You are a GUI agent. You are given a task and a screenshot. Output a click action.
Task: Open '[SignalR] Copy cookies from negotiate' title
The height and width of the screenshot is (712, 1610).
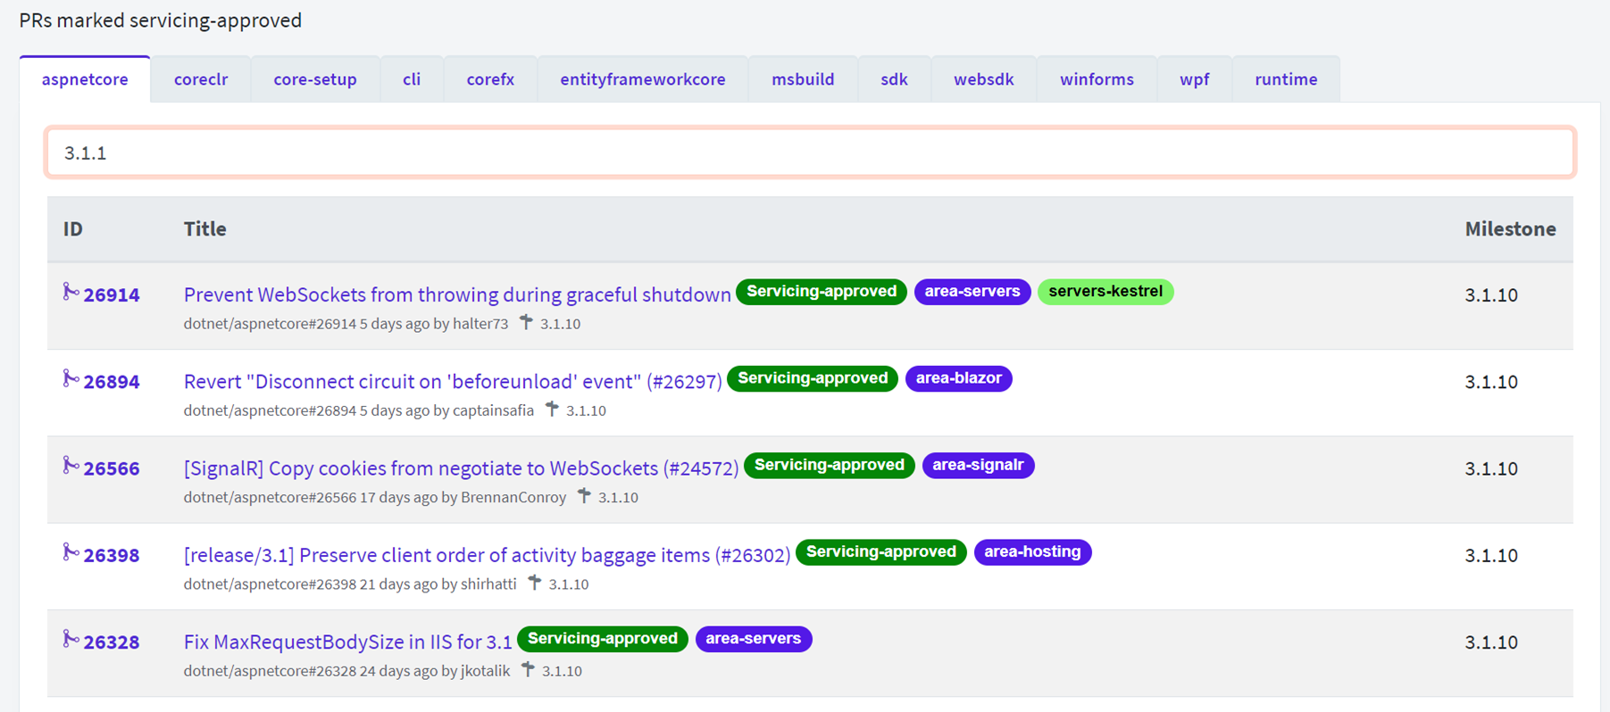[461, 468]
